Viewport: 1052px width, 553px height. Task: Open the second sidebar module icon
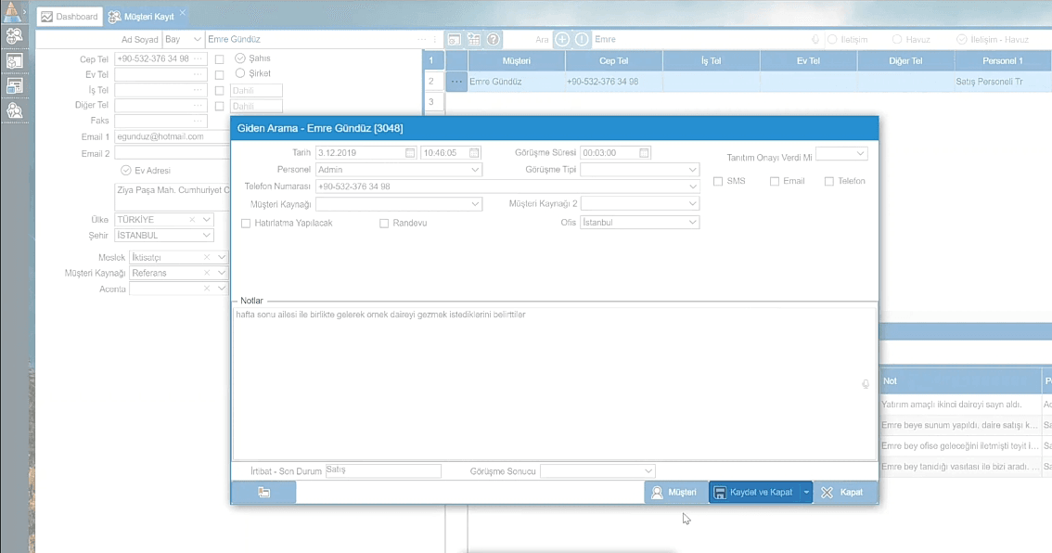tap(14, 61)
